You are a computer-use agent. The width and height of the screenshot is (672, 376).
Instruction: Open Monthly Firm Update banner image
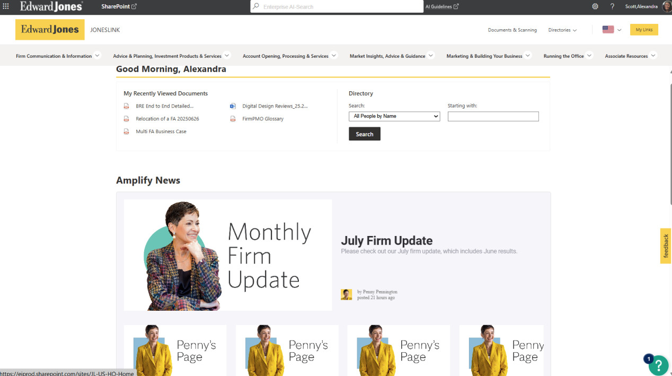click(228, 255)
